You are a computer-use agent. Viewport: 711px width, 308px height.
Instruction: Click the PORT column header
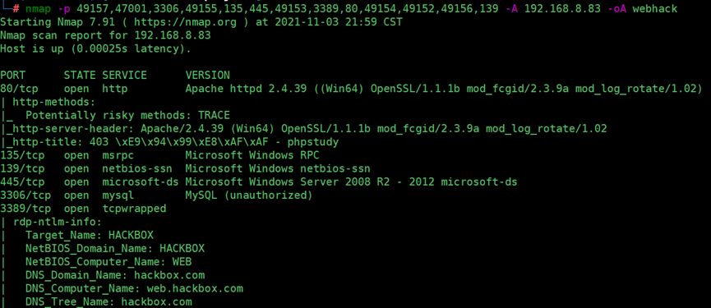(x=12, y=76)
